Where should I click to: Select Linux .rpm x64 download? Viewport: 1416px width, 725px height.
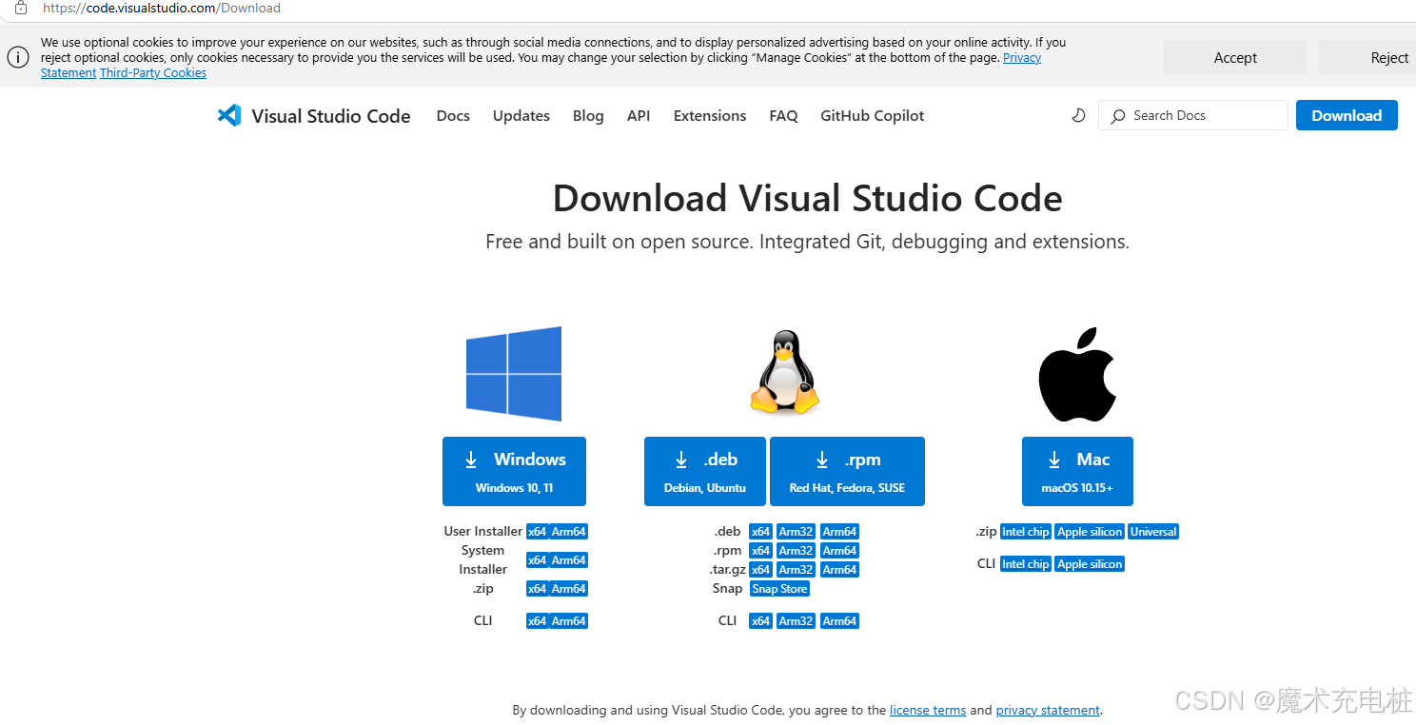pos(760,551)
